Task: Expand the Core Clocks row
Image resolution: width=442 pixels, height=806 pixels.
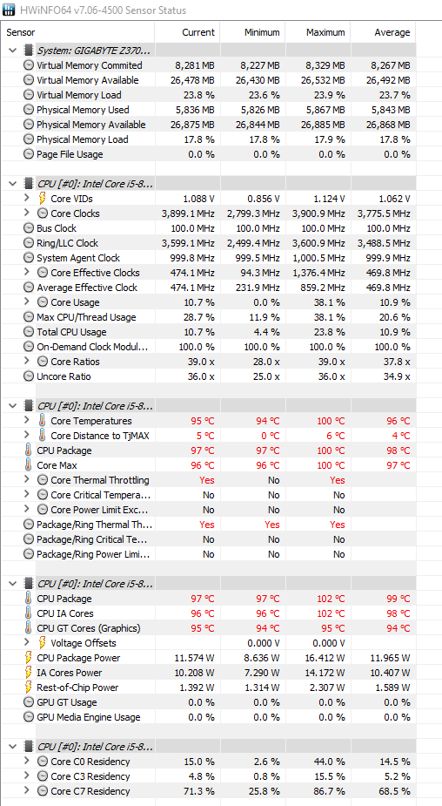Action: pos(27,213)
